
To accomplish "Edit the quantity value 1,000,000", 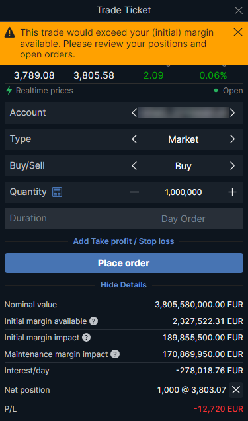I will (x=183, y=192).
